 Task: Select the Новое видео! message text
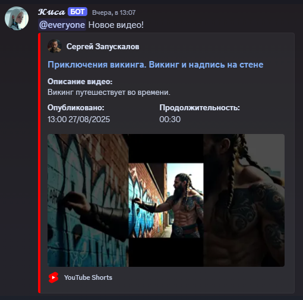pos(116,25)
